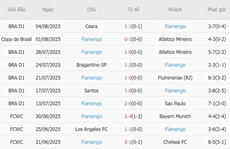
Task: Click the Copa do Brasil league label
Action: pyautogui.click(x=16, y=39)
